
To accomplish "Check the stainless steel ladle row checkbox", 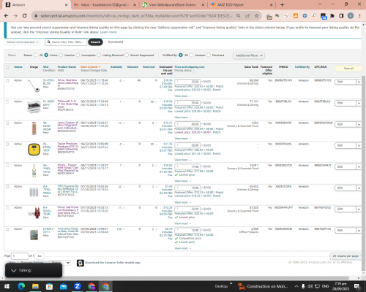I will click(7, 80).
